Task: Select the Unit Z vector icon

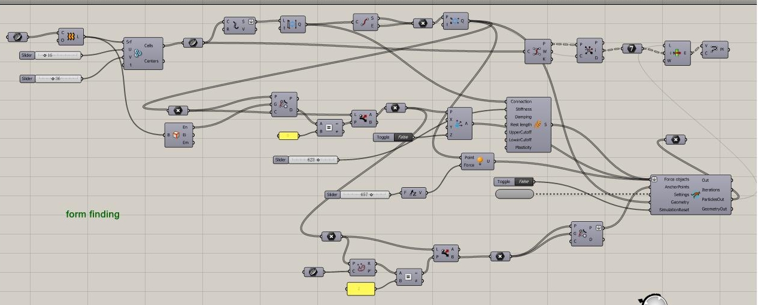Action: [413, 194]
